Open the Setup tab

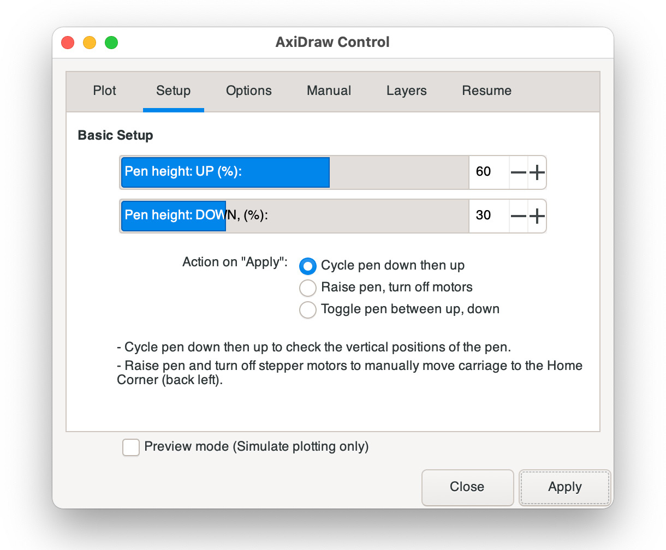(x=174, y=91)
